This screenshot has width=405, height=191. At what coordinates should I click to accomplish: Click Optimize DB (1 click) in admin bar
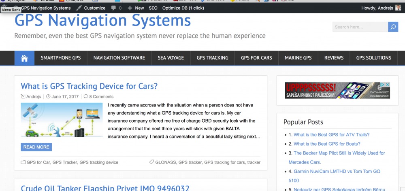[x=183, y=8]
